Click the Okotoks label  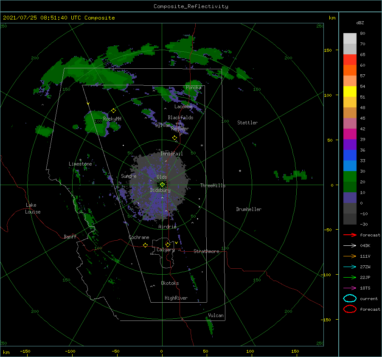[170, 283]
